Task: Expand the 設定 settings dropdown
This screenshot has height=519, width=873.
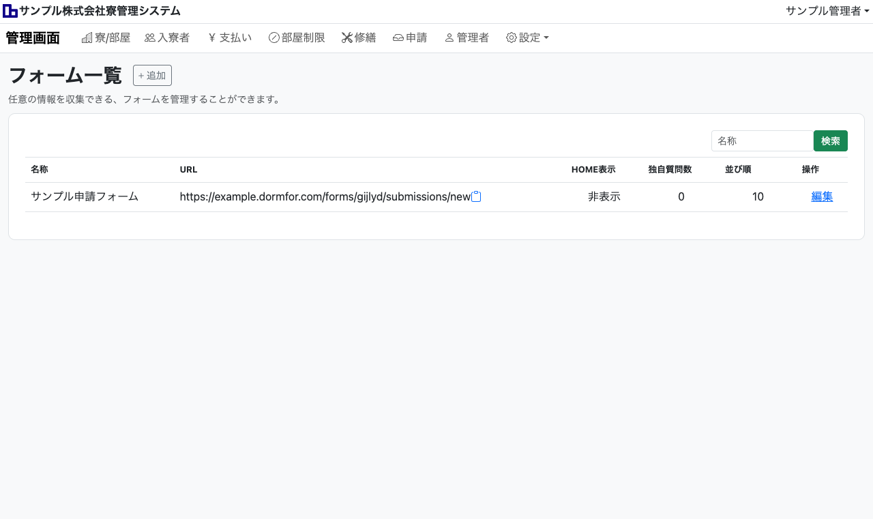Action: 527,38
